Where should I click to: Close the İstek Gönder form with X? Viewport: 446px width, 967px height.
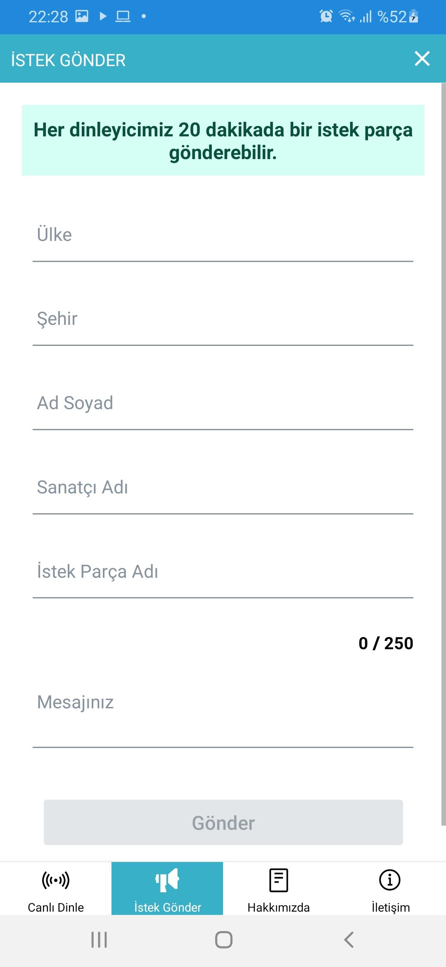[422, 59]
